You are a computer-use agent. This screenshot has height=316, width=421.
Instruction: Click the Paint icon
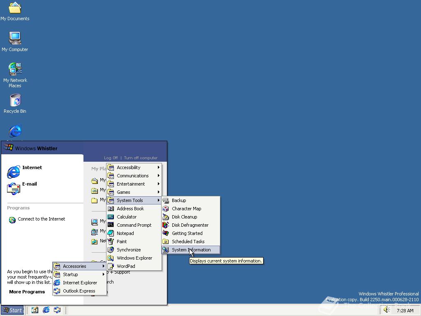[111, 242]
